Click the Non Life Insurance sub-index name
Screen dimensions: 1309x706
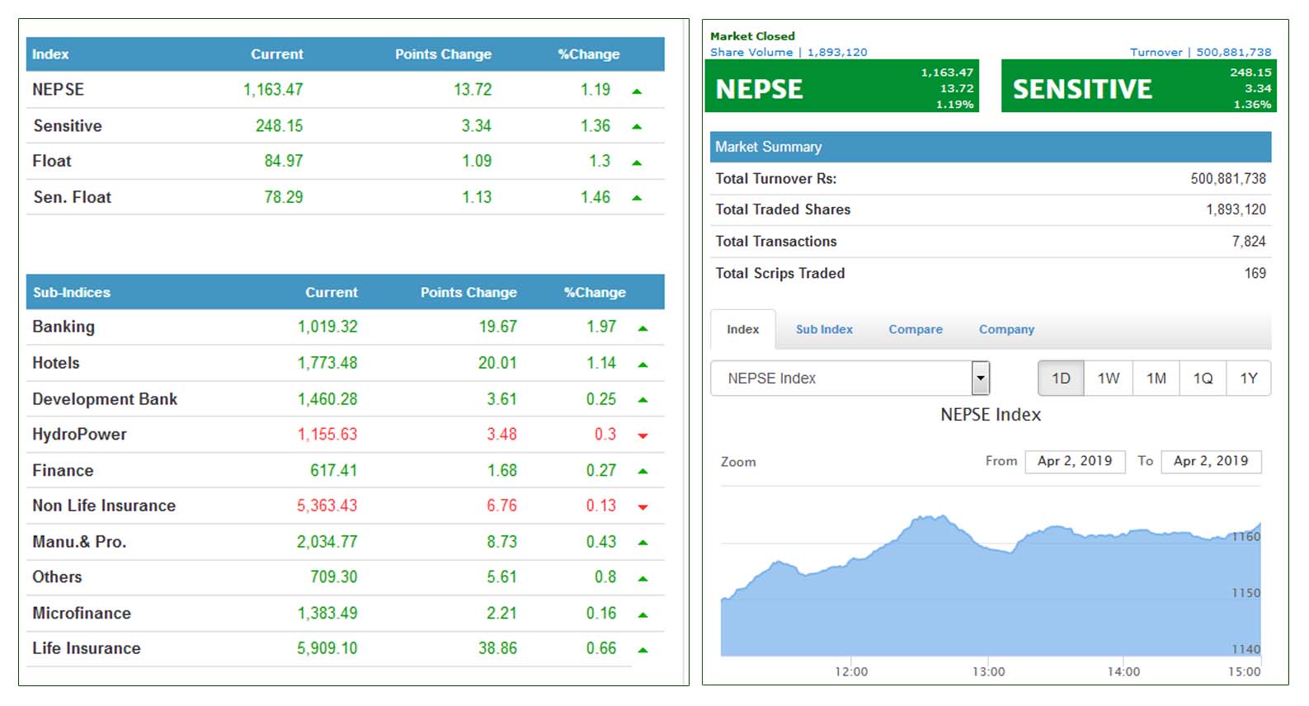[x=104, y=506]
